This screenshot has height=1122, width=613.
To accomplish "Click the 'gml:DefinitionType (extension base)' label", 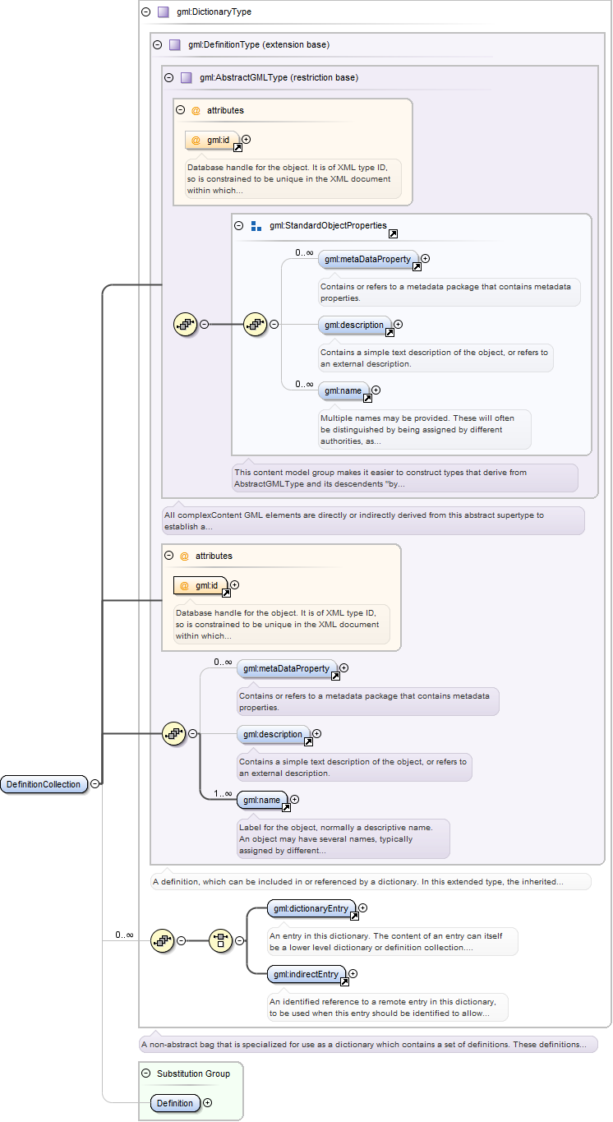I will [259, 45].
